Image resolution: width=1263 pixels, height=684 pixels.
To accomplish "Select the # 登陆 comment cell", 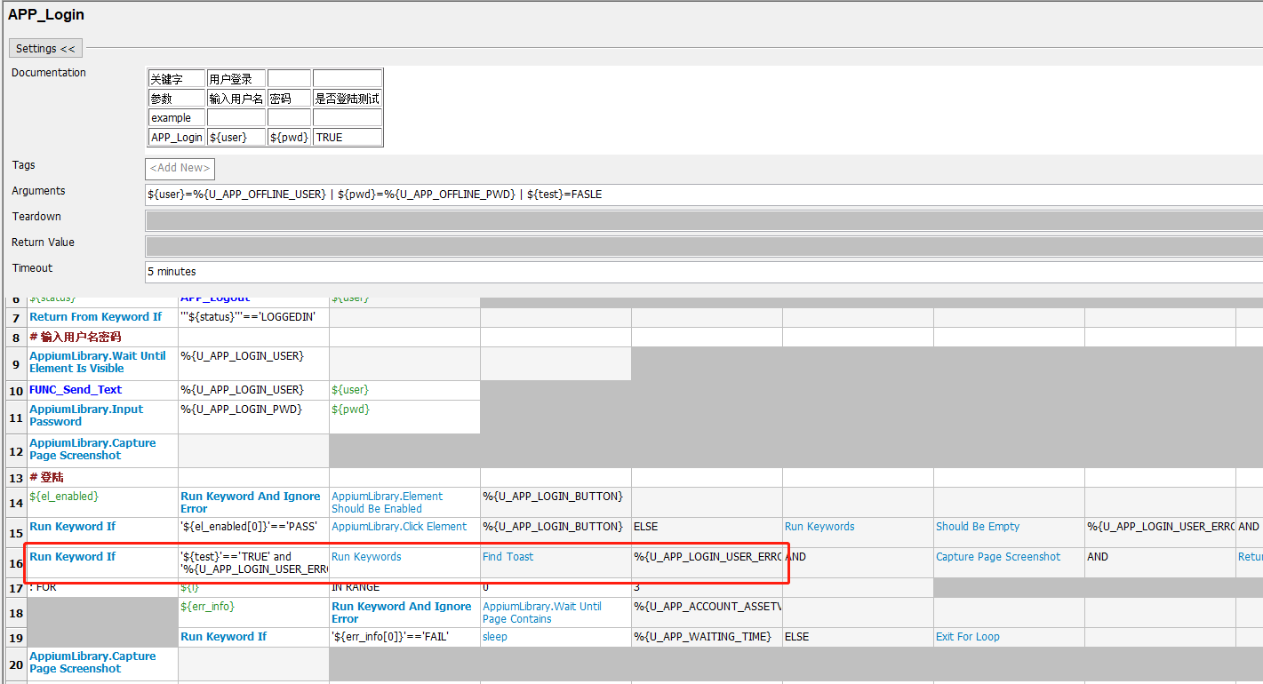I will pos(47,477).
